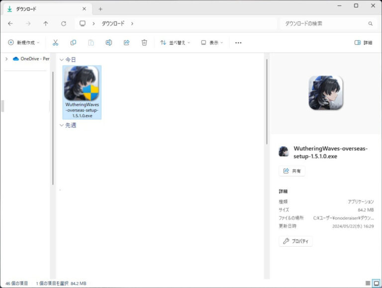The width and height of the screenshot is (382, 288).
Task: Collapse the 今日 group
Action: point(62,60)
